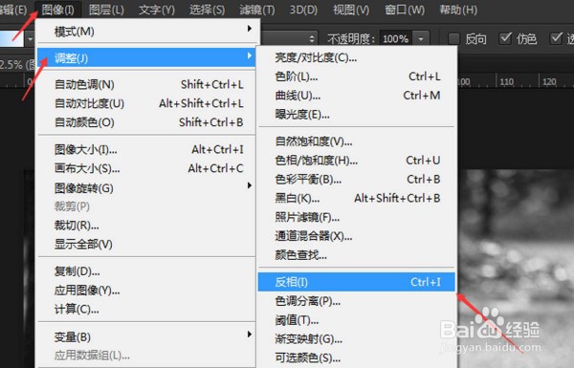Open 照片滤镜(F)... adjustment

pos(356,217)
